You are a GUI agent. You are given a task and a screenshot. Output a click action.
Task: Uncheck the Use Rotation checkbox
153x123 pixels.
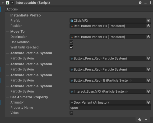click(x=71, y=42)
